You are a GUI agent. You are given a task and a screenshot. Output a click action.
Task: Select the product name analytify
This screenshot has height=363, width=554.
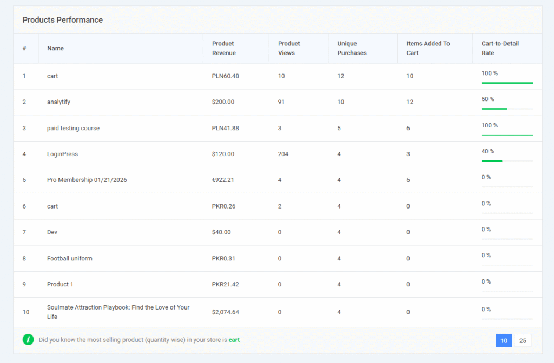coord(58,102)
